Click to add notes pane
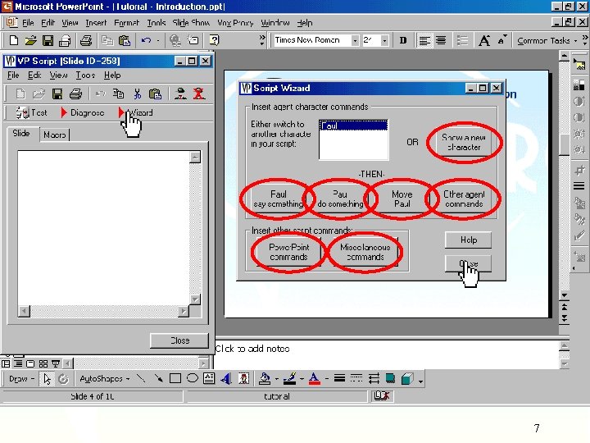 click(x=387, y=354)
